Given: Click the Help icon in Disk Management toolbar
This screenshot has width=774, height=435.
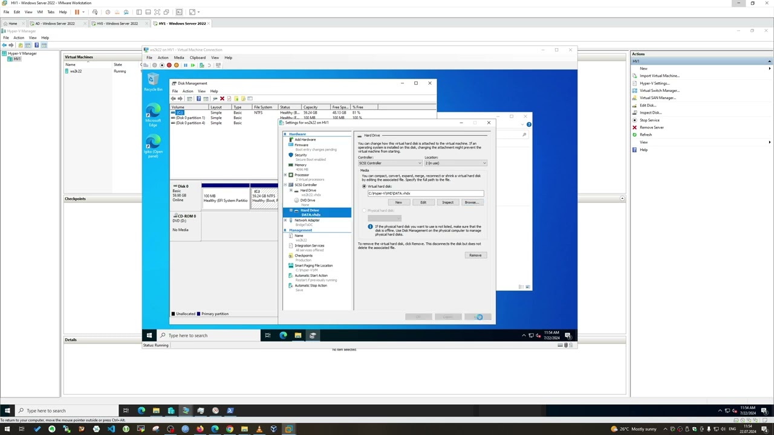Looking at the screenshot, I should tap(198, 98).
